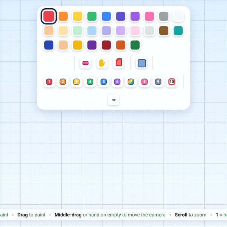Pick the deep violet swatch in third row
The width and height of the screenshot is (227, 227).
click(92, 45)
